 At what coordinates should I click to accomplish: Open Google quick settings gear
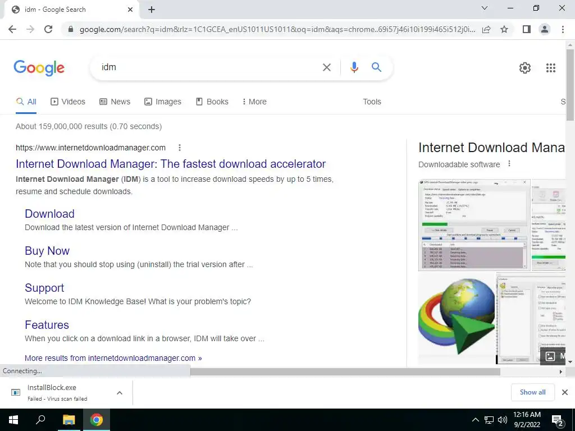(x=525, y=68)
